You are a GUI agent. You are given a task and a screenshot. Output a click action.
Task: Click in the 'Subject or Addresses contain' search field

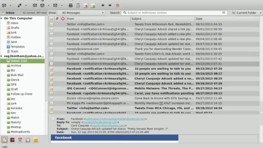[174, 13]
